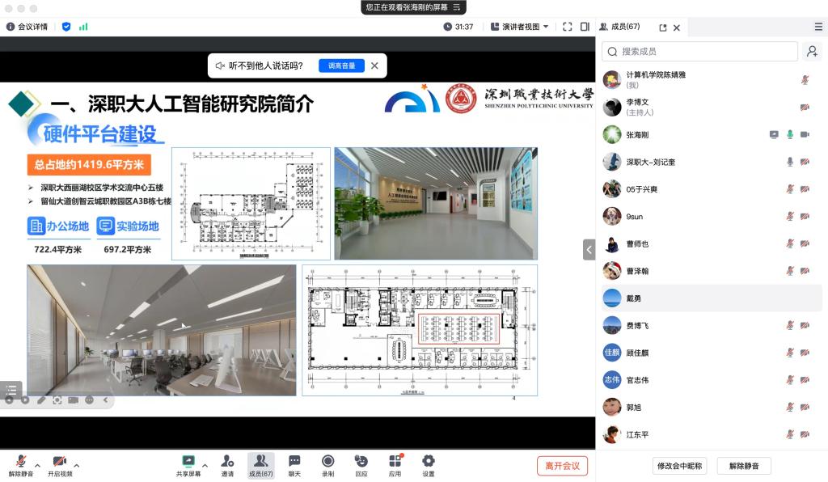
Task: Open the 回应 reactions menu
Action: [x=361, y=465]
